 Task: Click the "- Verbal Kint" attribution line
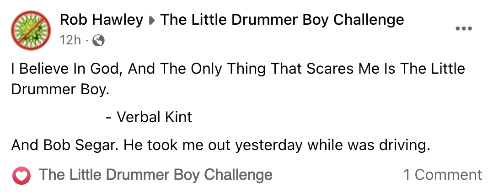pos(149,117)
